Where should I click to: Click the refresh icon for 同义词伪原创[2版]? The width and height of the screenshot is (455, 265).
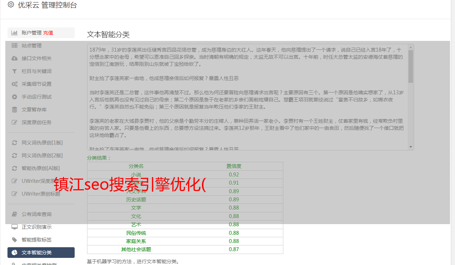14,155
